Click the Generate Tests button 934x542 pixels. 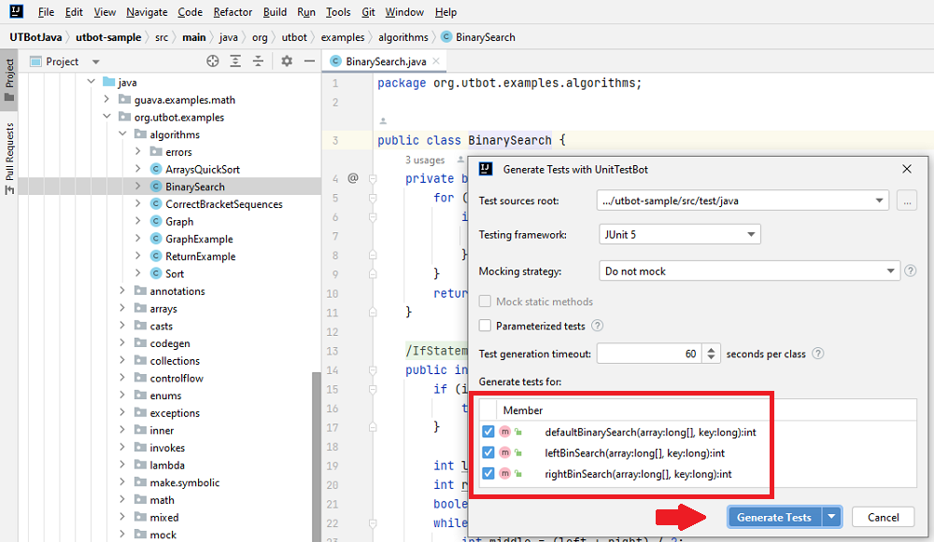[773, 518]
